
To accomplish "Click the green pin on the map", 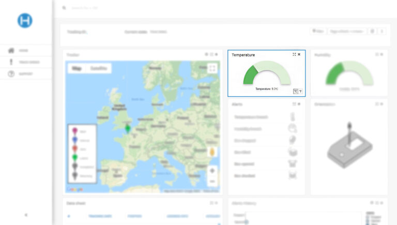I will tap(128, 129).
